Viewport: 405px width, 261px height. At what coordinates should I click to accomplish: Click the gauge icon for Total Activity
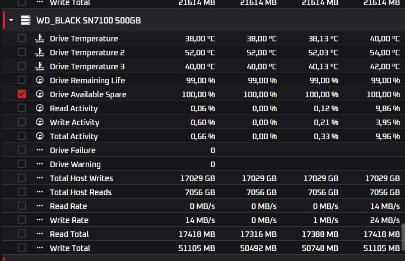point(40,136)
